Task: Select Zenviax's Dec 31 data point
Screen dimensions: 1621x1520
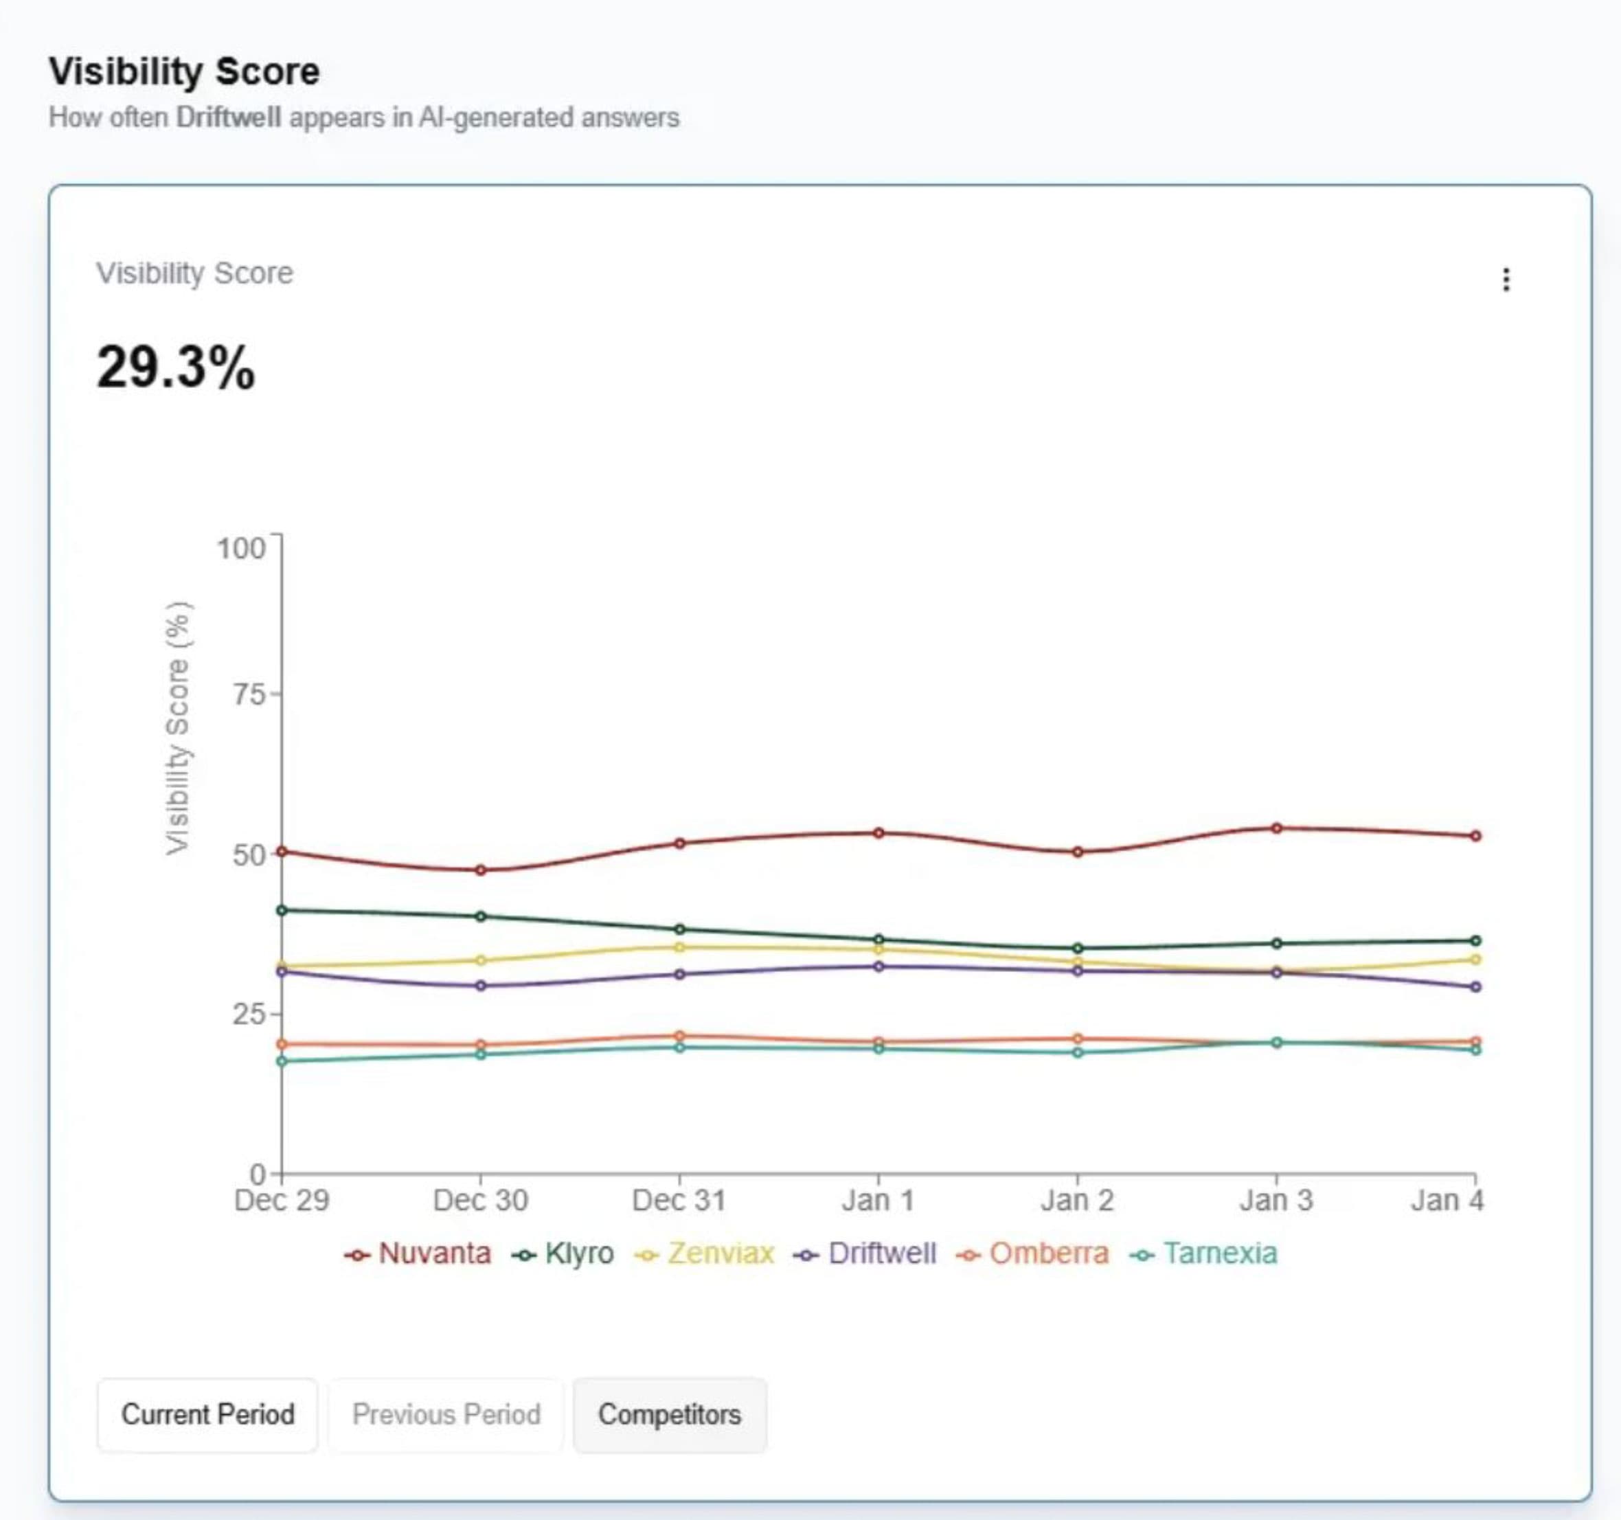Action: click(x=679, y=948)
